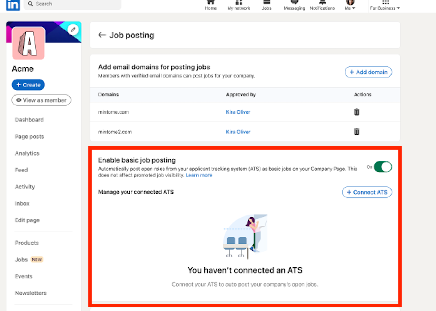Click the View as member button

pos(41,100)
